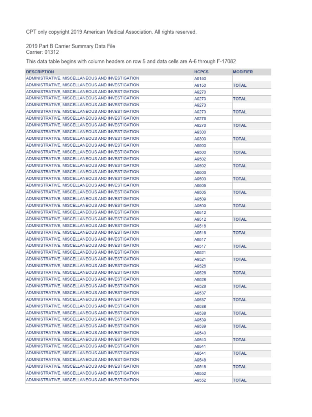
Task: Select TOTAL modifier in the A9505 row
Action: point(240,192)
